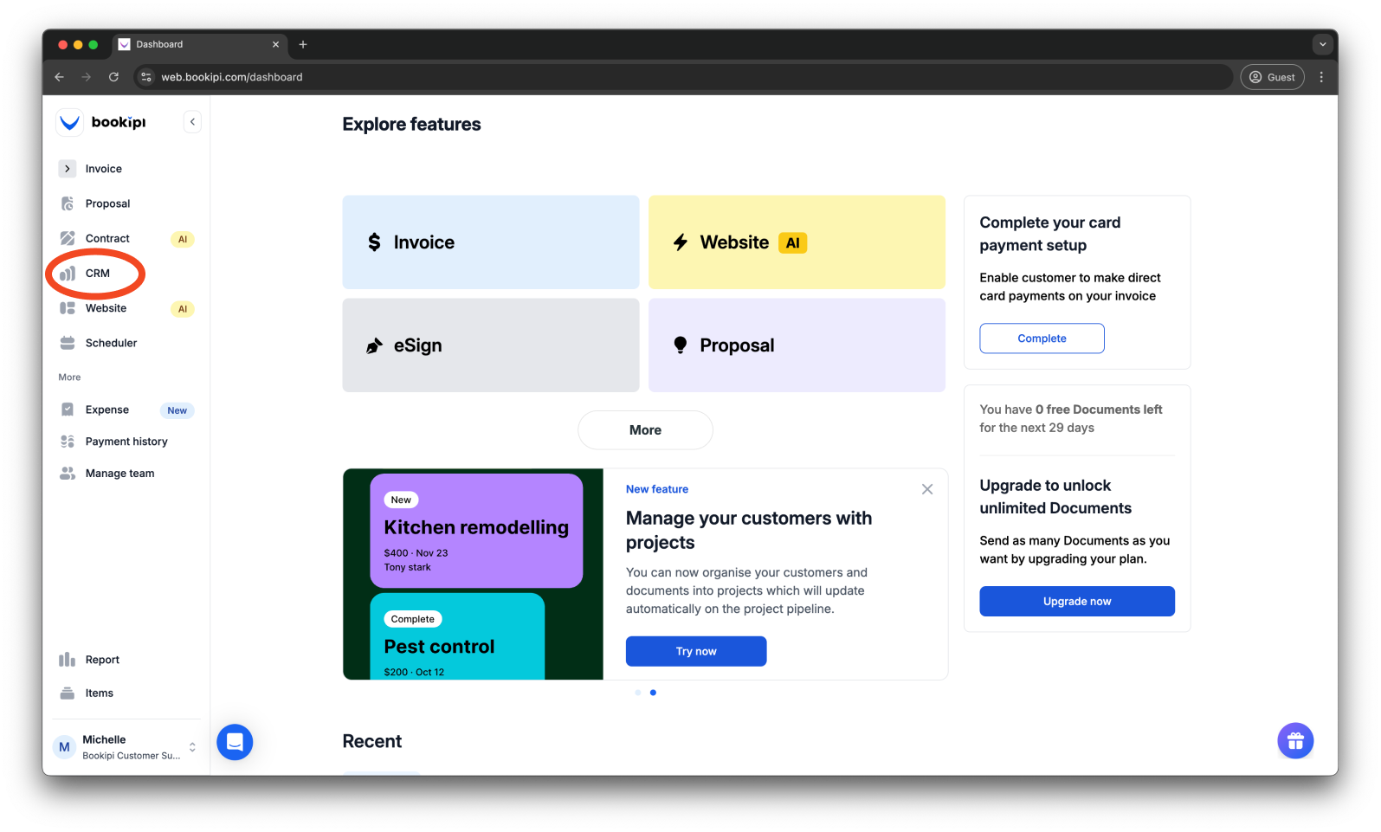Expand the Invoice sidebar chevron
Image resolution: width=1381 pixels, height=832 pixels.
click(x=68, y=169)
